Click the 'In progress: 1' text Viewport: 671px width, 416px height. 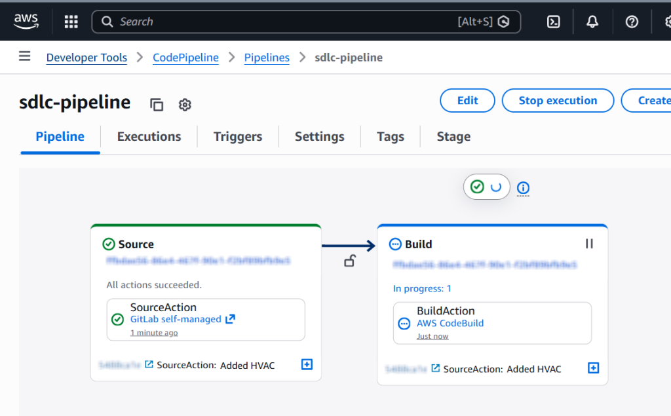pos(422,288)
